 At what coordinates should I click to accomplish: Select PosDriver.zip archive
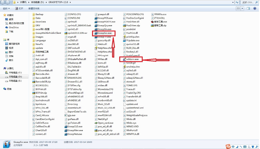pyautogui.click(x=131, y=26)
